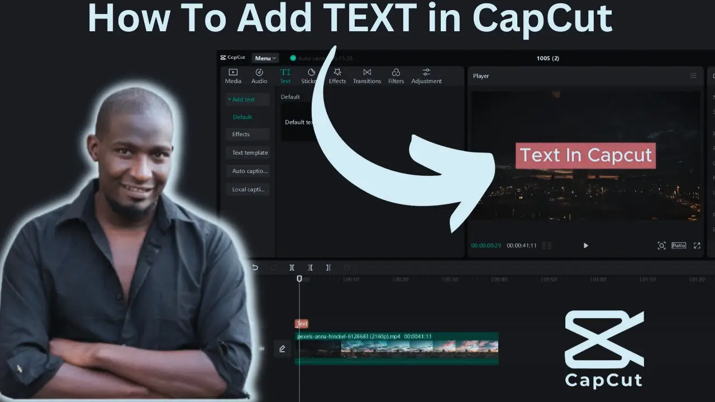Click the delete-left trim icon
This screenshot has width=715, height=402.
click(x=310, y=268)
